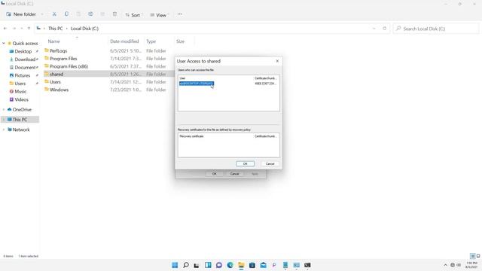Open the View dropdown

click(159, 15)
